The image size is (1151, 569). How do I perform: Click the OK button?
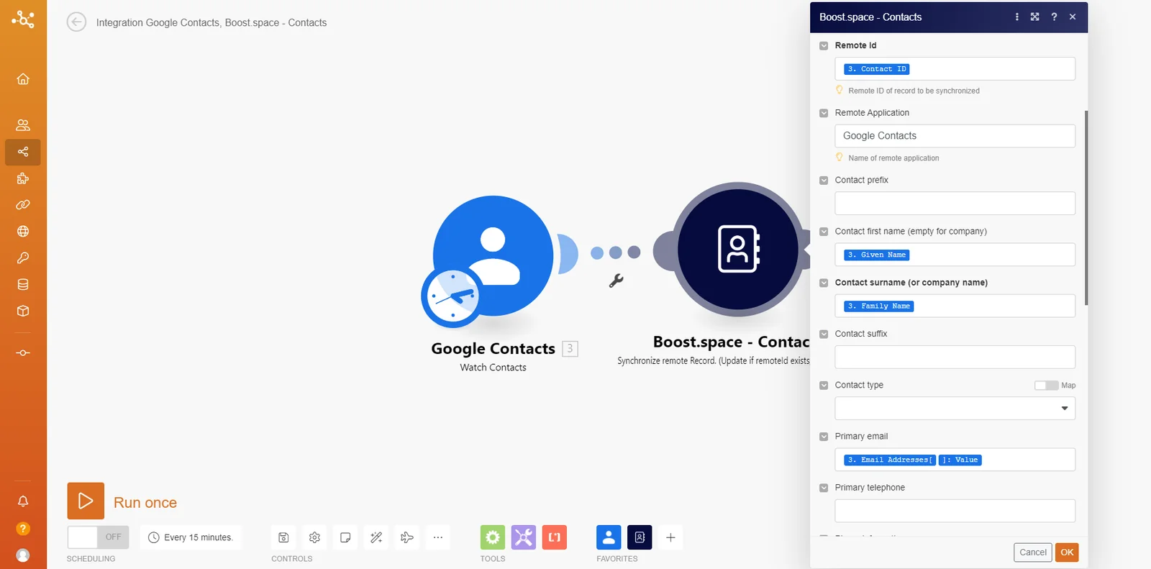click(x=1067, y=552)
